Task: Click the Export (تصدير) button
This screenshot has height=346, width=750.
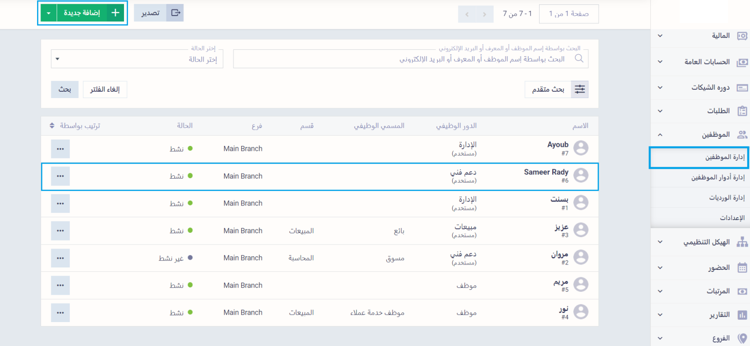Action: point(158,13)
